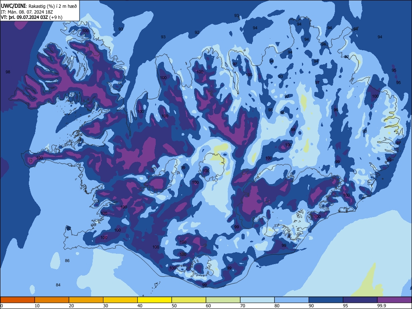This screenshot has width=412, height=309.
Task: Click the legend scale label "70"
Action: 243,306
